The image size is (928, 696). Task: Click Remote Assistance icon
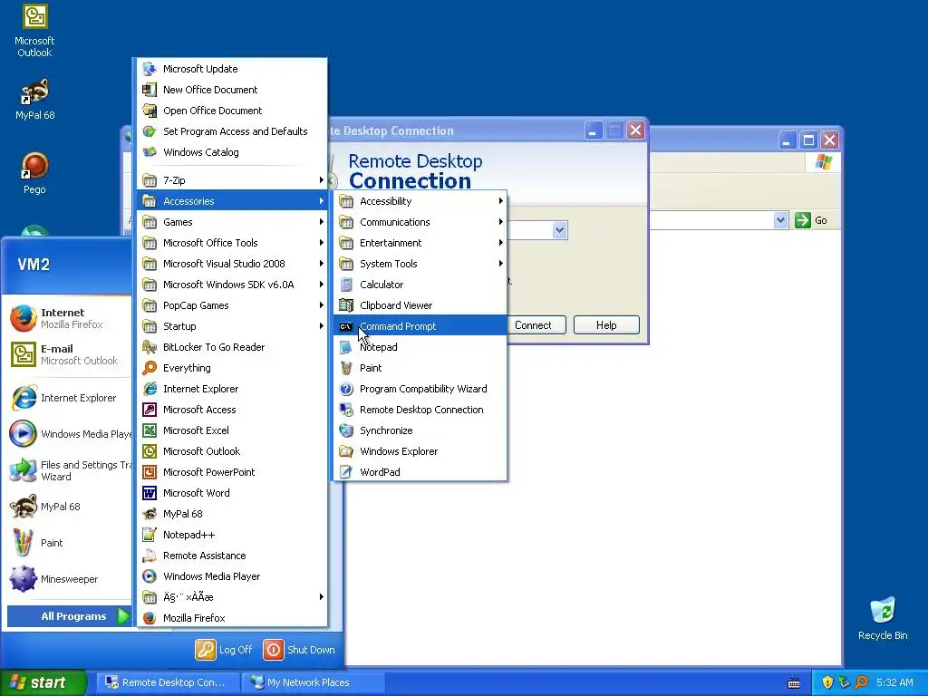coord(150,556)
